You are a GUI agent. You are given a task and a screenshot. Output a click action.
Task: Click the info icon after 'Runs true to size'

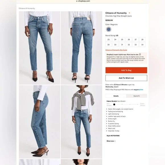140,54
